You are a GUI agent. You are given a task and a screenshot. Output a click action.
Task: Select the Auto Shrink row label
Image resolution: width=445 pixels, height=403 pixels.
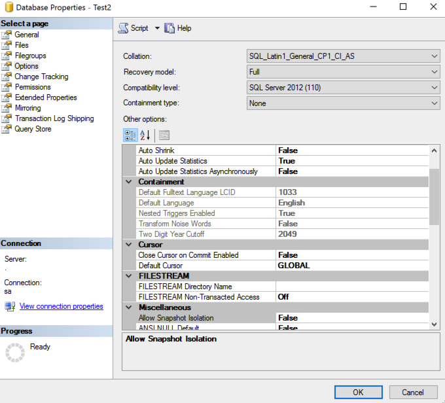[x=156, y=150]
